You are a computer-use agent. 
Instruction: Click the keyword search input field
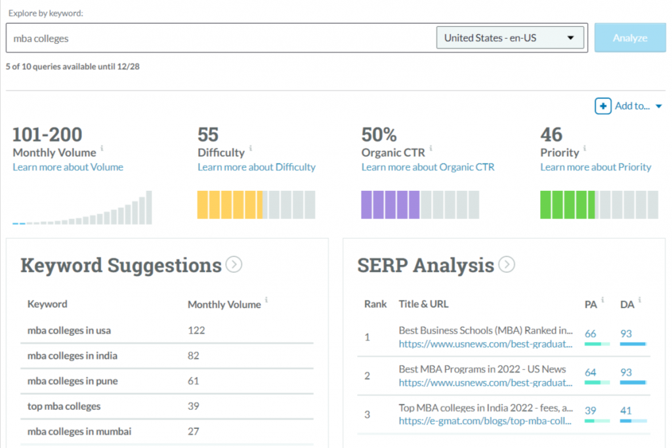[220, 38]
